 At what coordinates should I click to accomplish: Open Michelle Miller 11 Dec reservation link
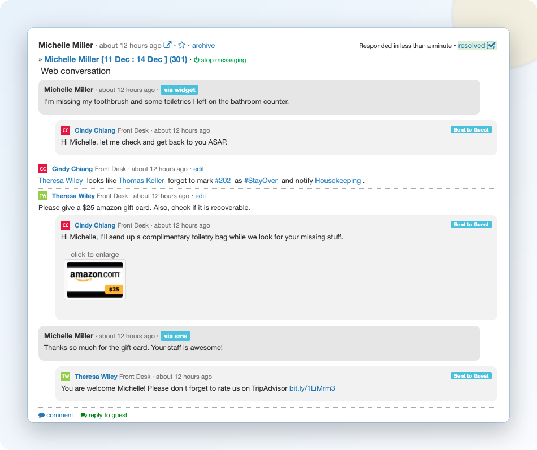point(116,59)
